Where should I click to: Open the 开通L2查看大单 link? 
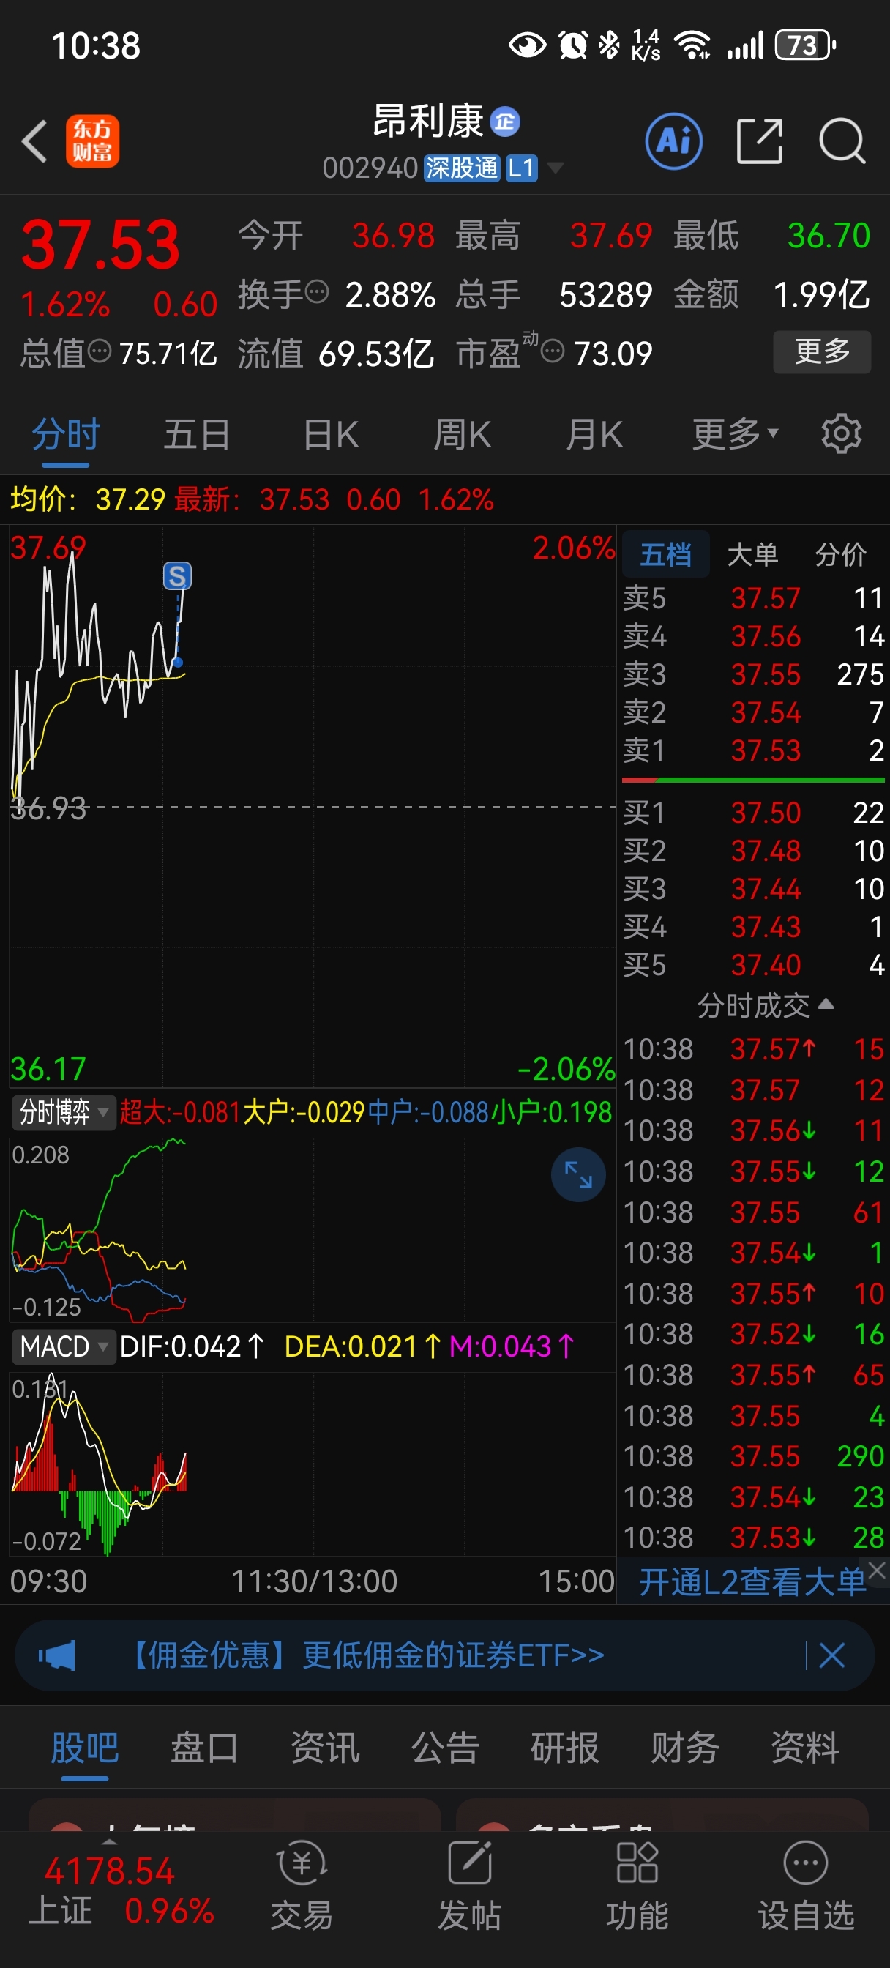(752, 1581)
